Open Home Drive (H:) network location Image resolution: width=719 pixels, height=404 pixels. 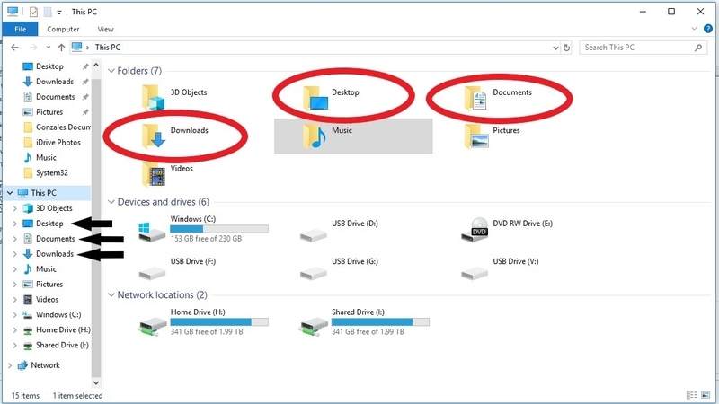(151, 323)
